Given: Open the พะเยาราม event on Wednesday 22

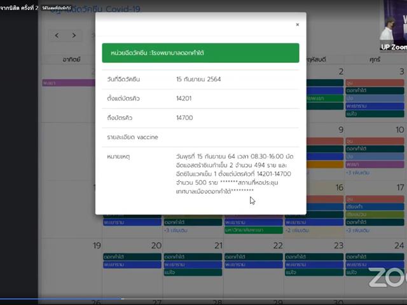Looking at the screenshot, I should (x=254, y=265).
